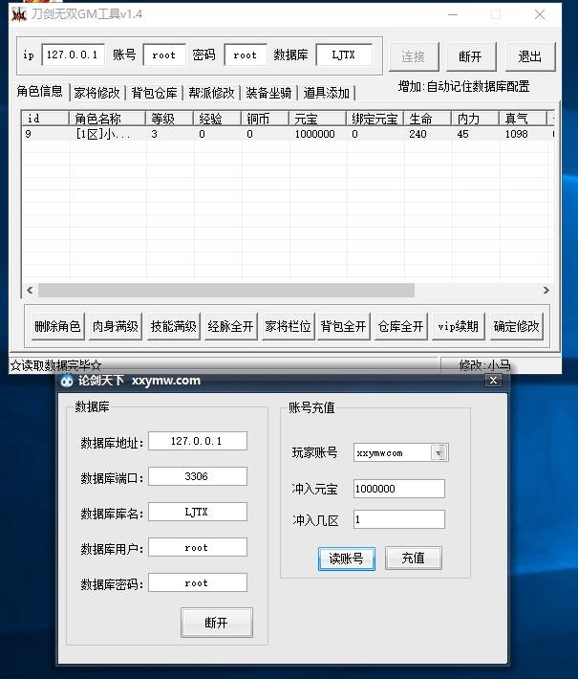Click the ip input field in GM tool
Image resolution: width=578 pixels, height=679 pixels.
[x=73, y=55]
